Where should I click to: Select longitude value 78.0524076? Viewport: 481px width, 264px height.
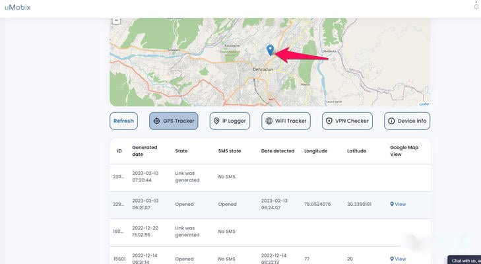click(x=317, y=204)
